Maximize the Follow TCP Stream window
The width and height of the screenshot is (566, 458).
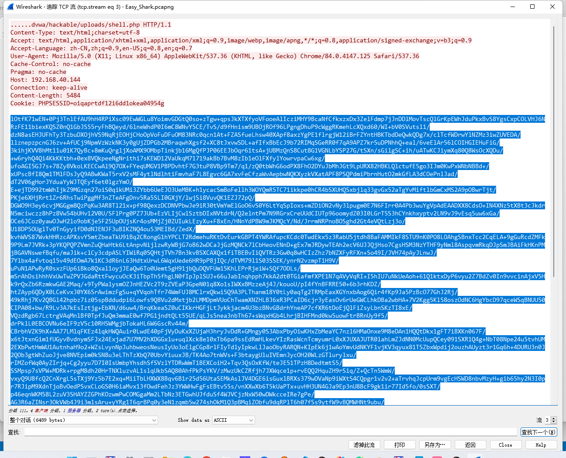point(532,7)
